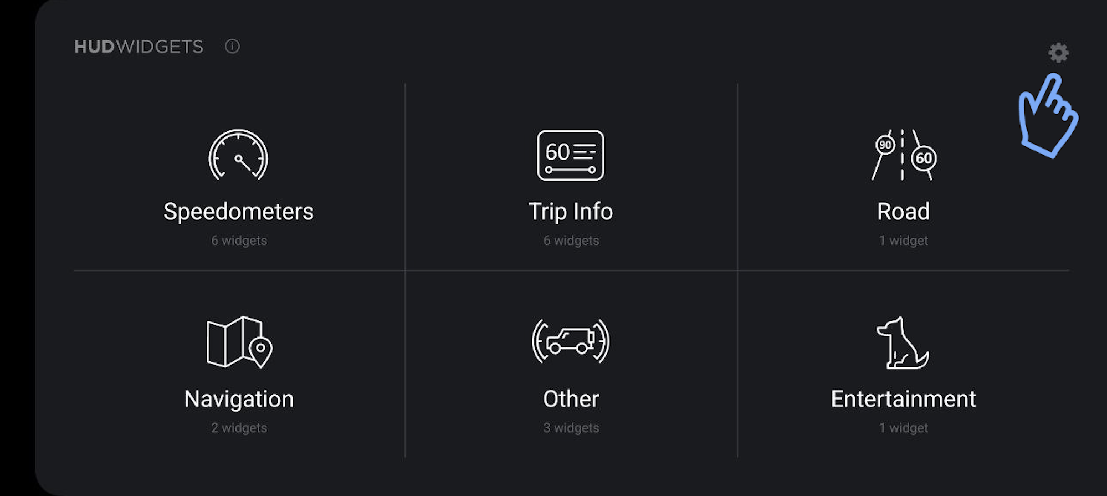Open the Speedometers category label

[238, 212]
